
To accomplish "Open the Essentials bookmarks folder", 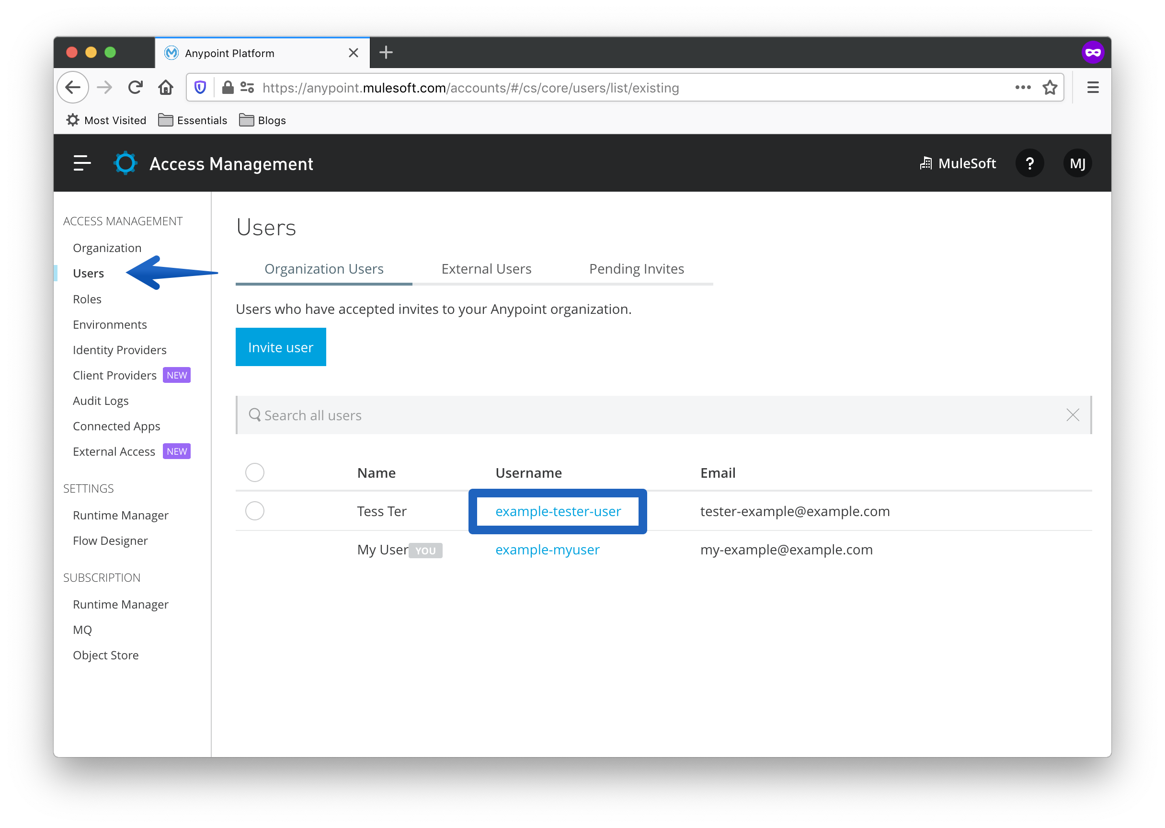I will tap(193, 120).
